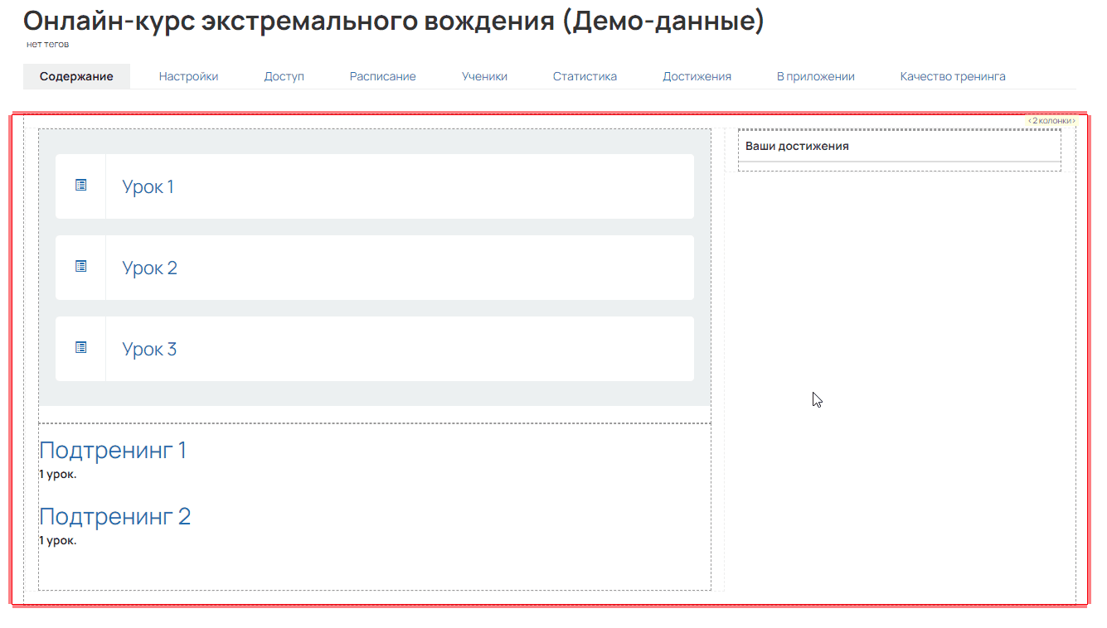Switch to the "В приложении" tab
Viewport: 1107px width, 628px height.
point(815,75)
